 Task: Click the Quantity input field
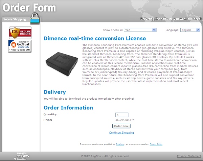[x=122, y=115]
